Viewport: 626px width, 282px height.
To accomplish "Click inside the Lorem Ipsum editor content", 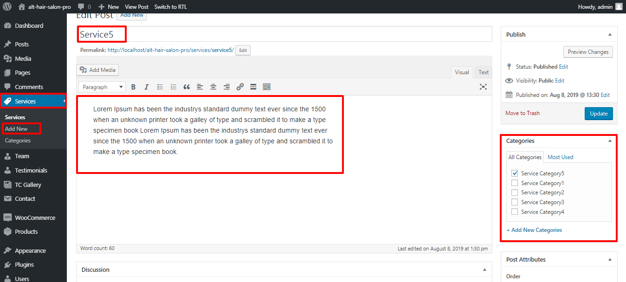I will click(x=213, y=130).
